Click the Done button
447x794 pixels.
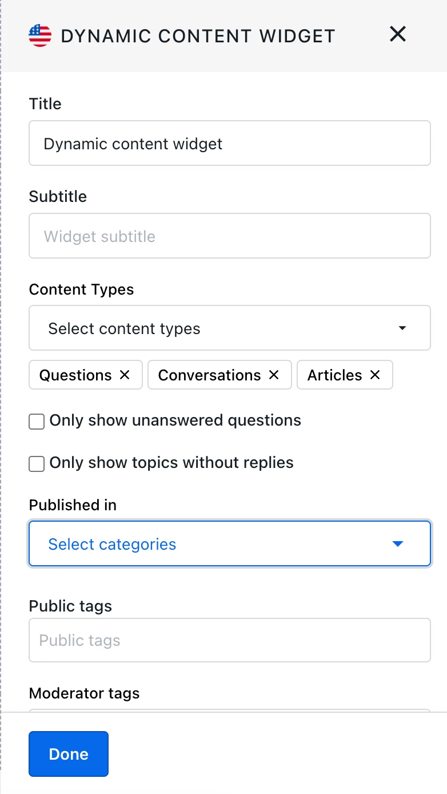pos(69,754)
